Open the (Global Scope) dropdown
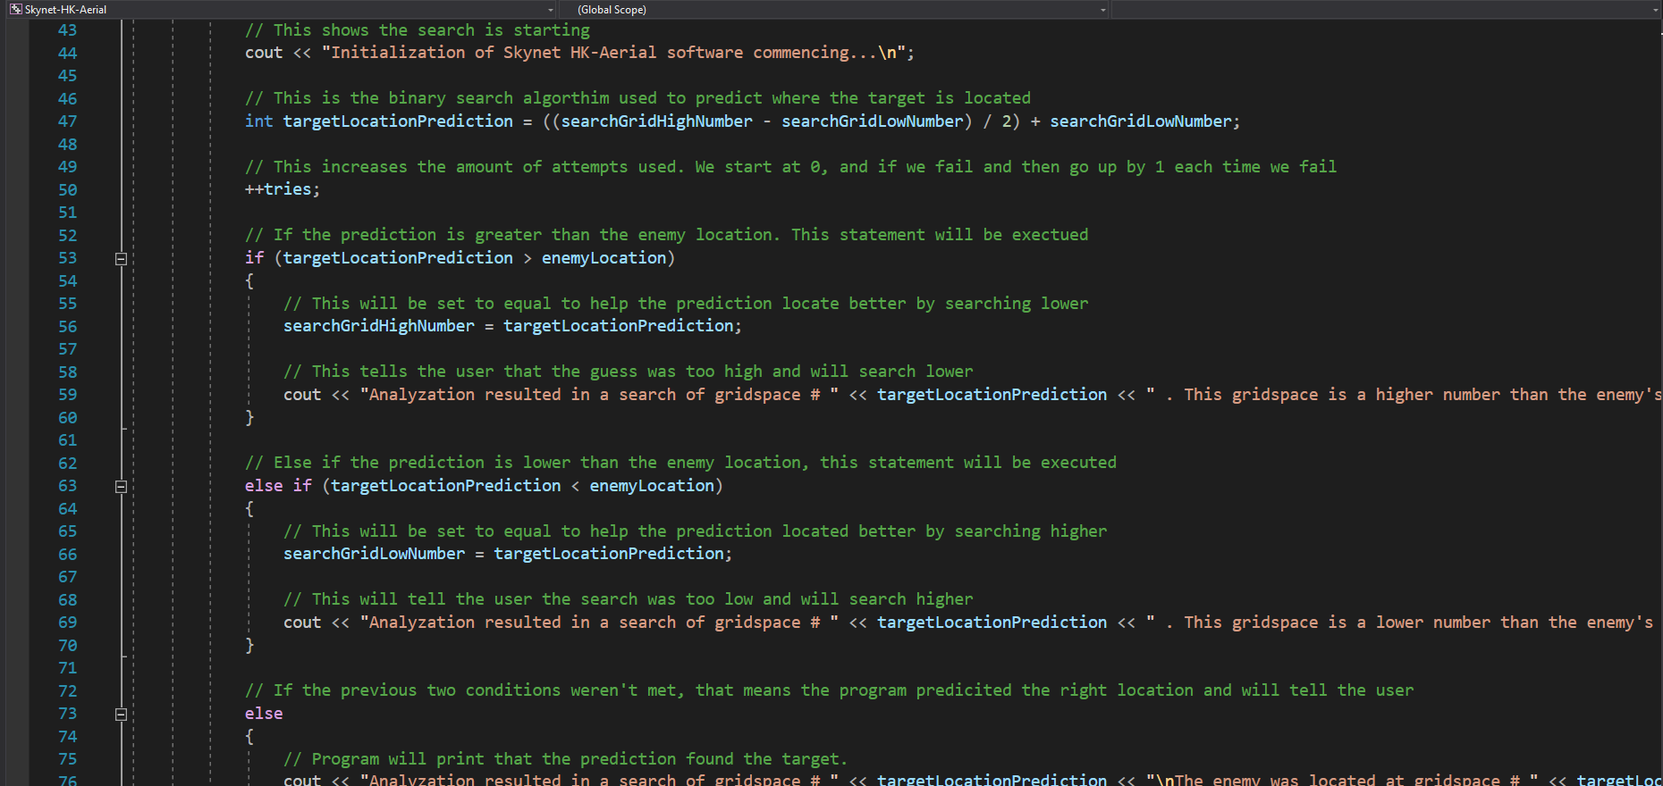1663x786 pixels. coord(1102,10)
